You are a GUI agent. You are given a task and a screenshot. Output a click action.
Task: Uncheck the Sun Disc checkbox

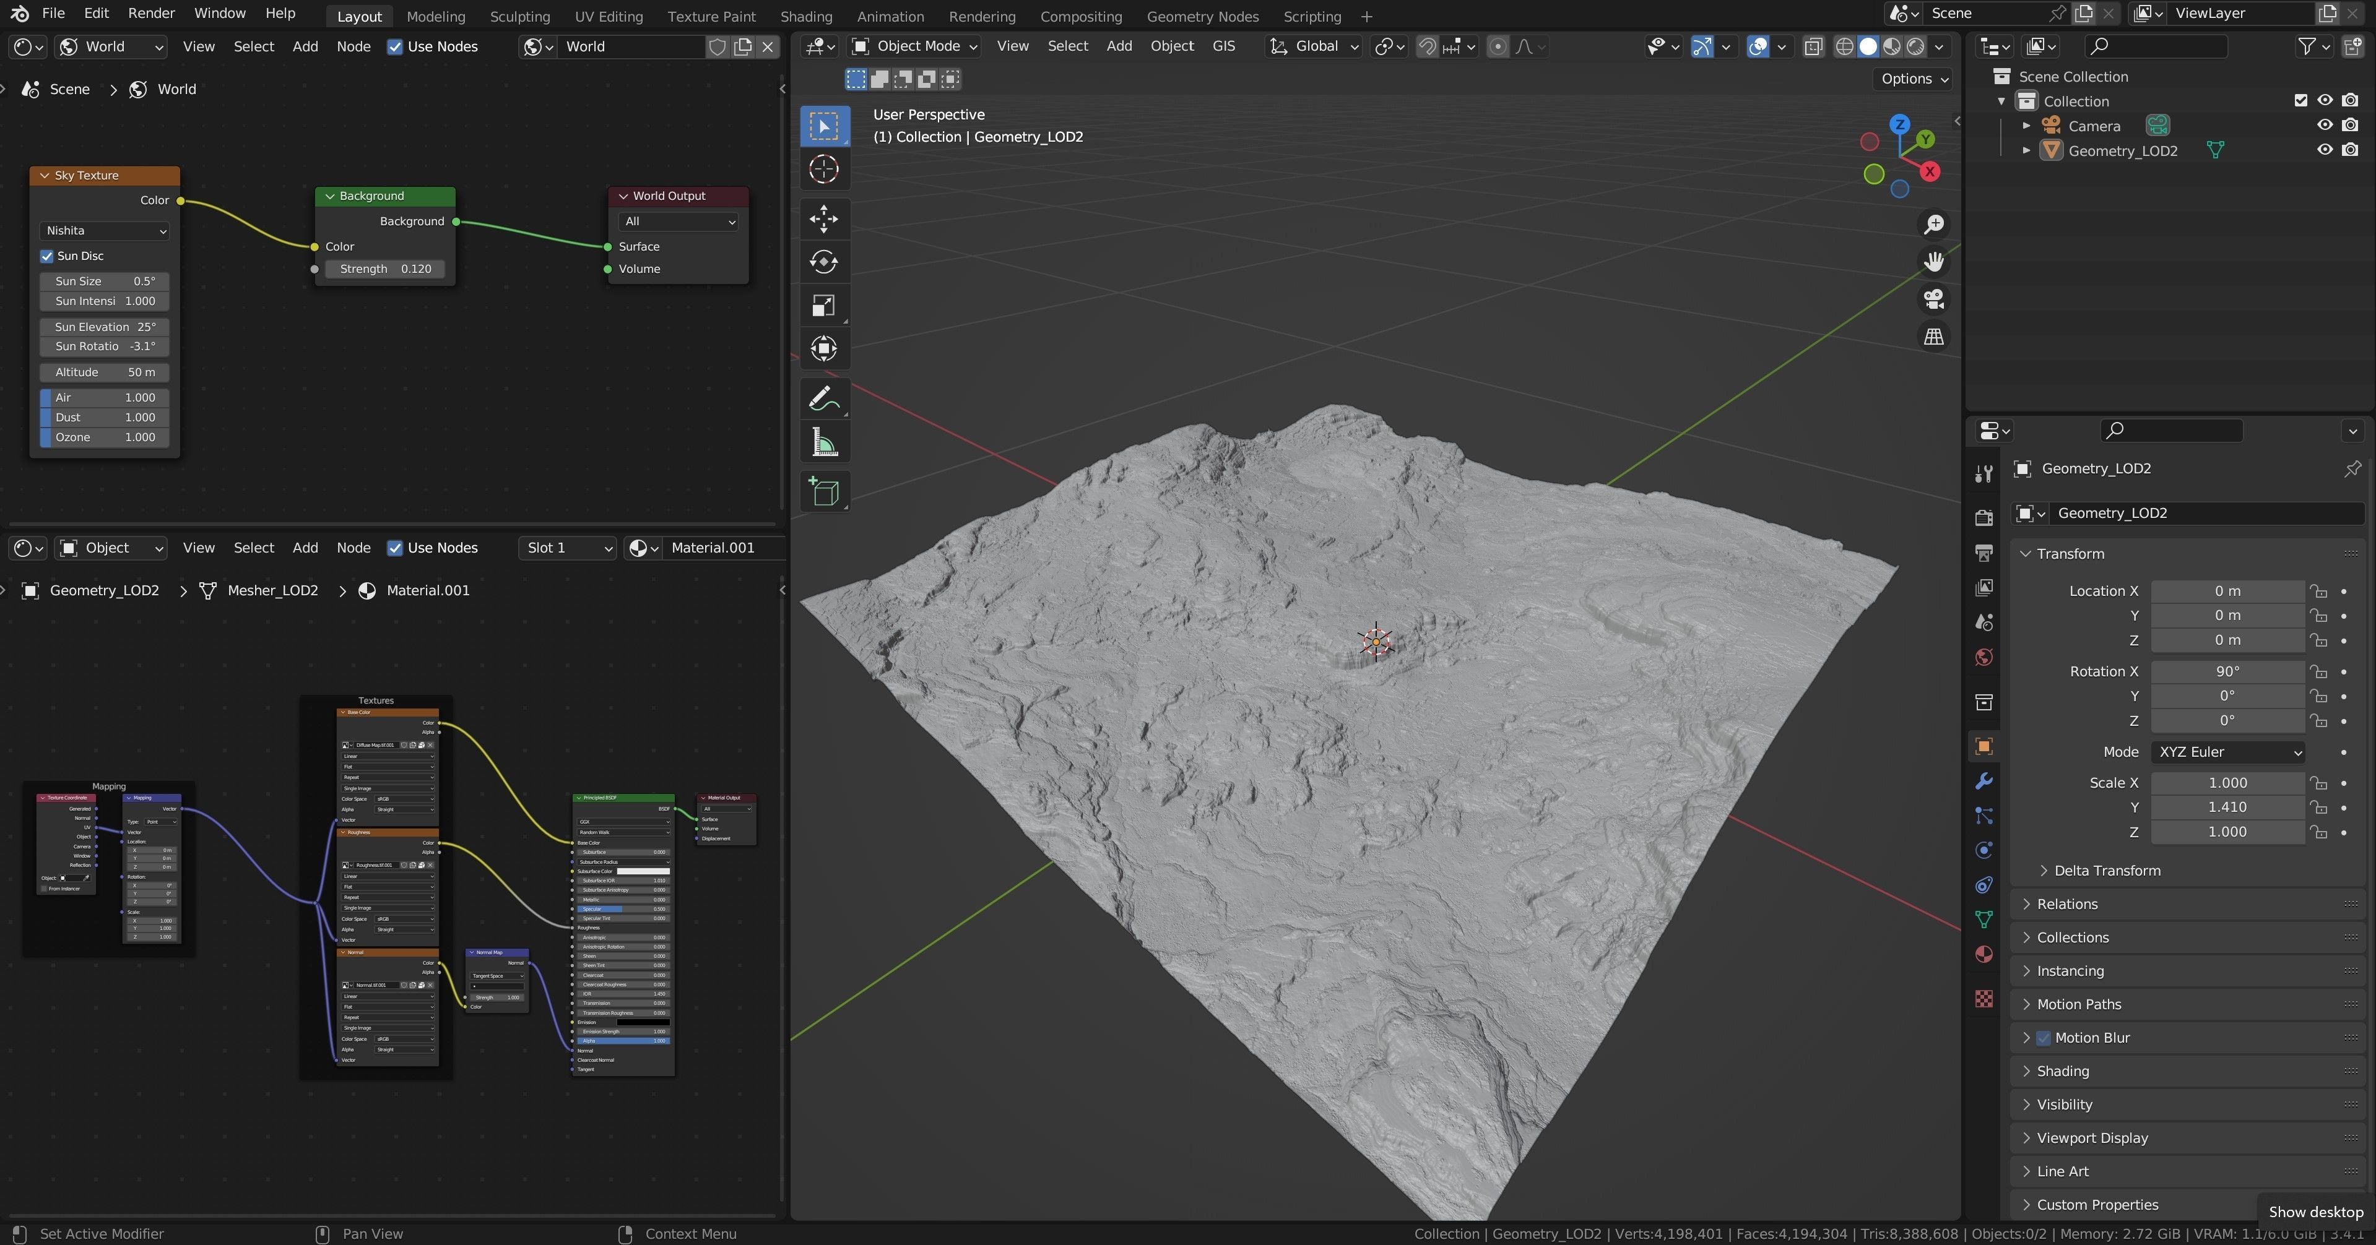pyautogui.click(x=47, y=256)
